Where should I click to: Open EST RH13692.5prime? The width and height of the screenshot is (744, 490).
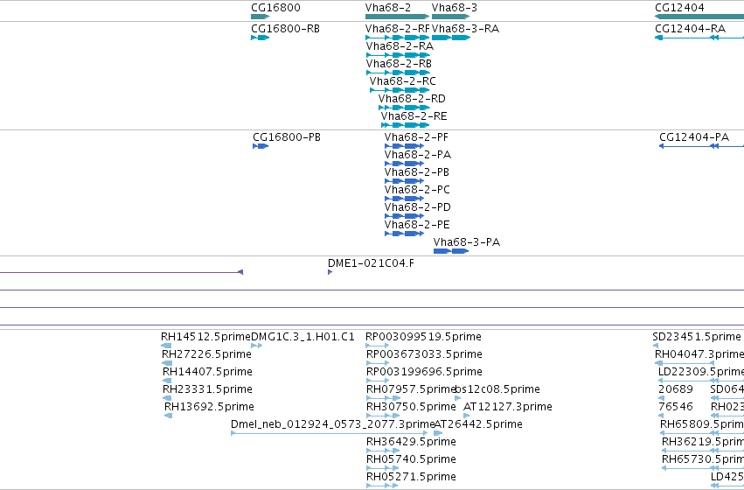[x=209, y=407]
